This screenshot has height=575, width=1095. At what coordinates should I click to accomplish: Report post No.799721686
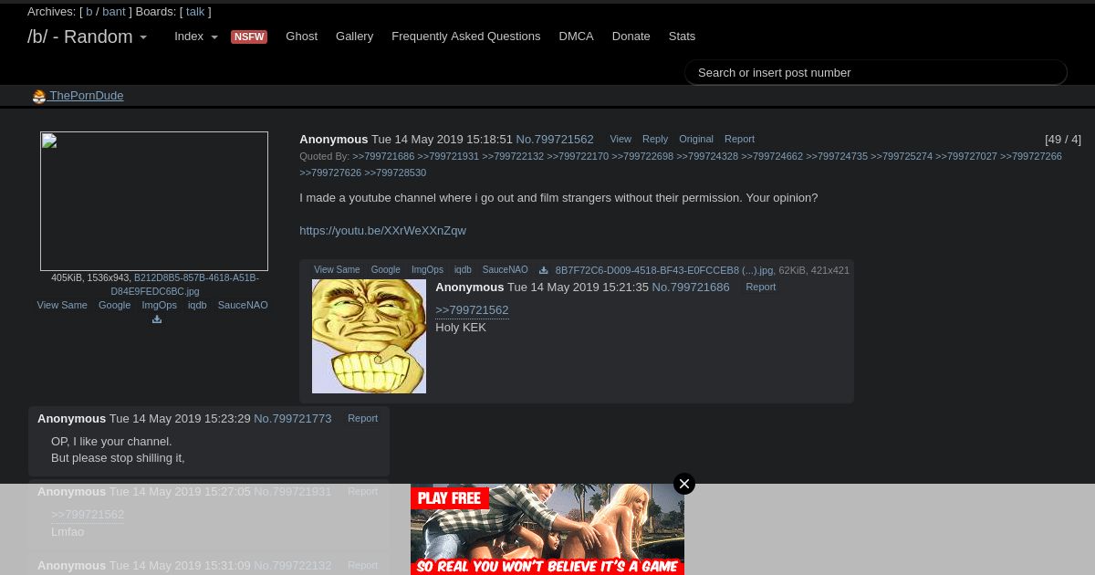click(760, 287)
